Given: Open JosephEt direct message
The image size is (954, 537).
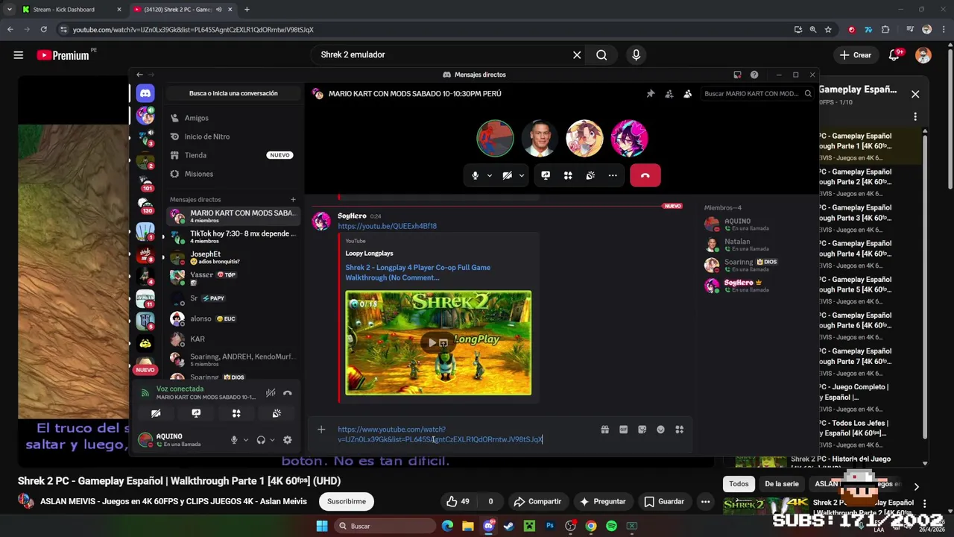Looking at the screenshot, I should [233, 257].
